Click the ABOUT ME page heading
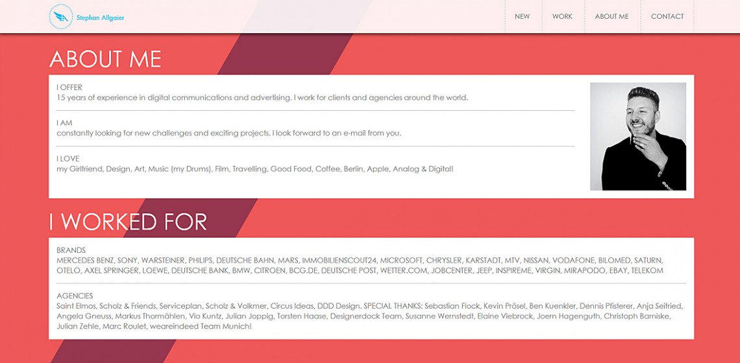Screen dimensions: 740x363 tap(105, 60)
